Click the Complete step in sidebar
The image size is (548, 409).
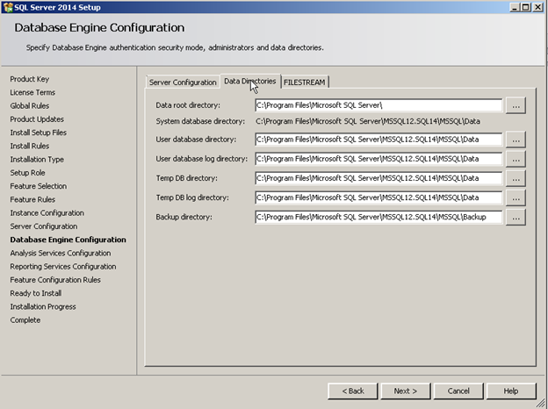[25, 320]
